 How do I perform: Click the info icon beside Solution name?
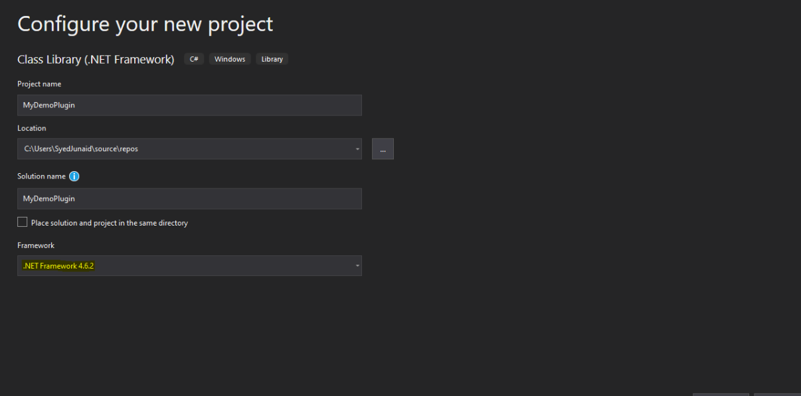point(74,176)
